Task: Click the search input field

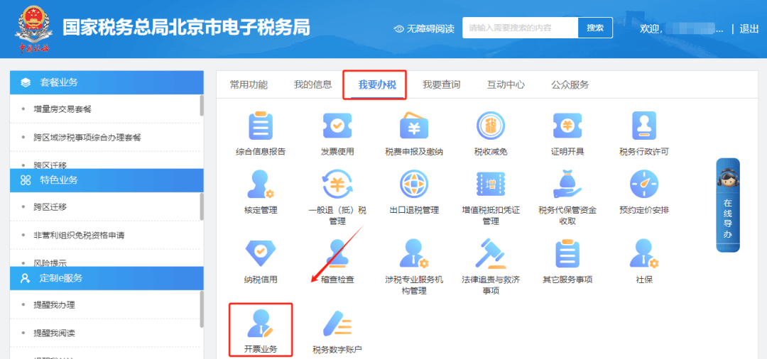Action: tap(520, 28)
